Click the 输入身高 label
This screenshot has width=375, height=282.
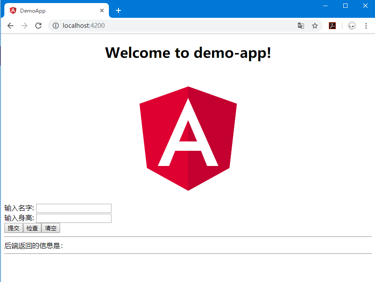click(19, 218)
